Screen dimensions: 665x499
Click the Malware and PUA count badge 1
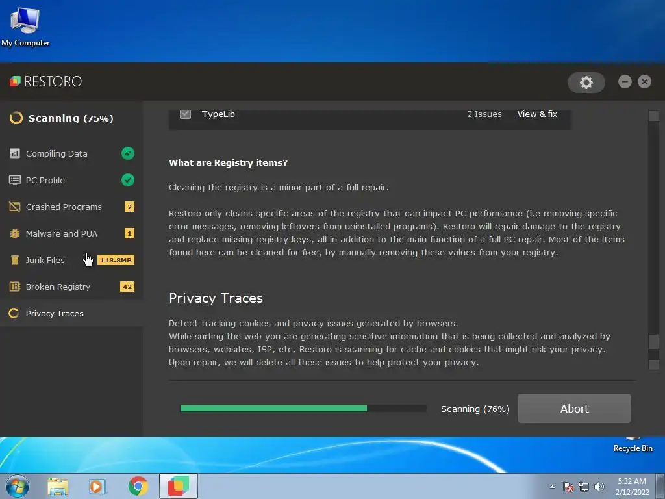coord(129,233)
